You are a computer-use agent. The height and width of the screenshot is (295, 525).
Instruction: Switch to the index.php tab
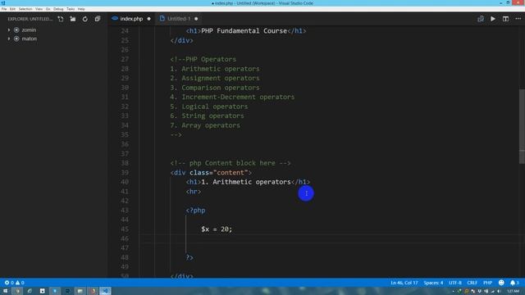point(131,19)
